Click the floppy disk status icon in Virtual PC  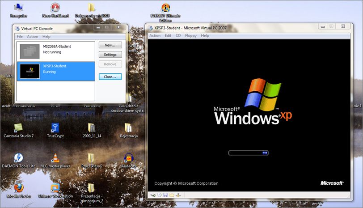[x=165, y=195]
